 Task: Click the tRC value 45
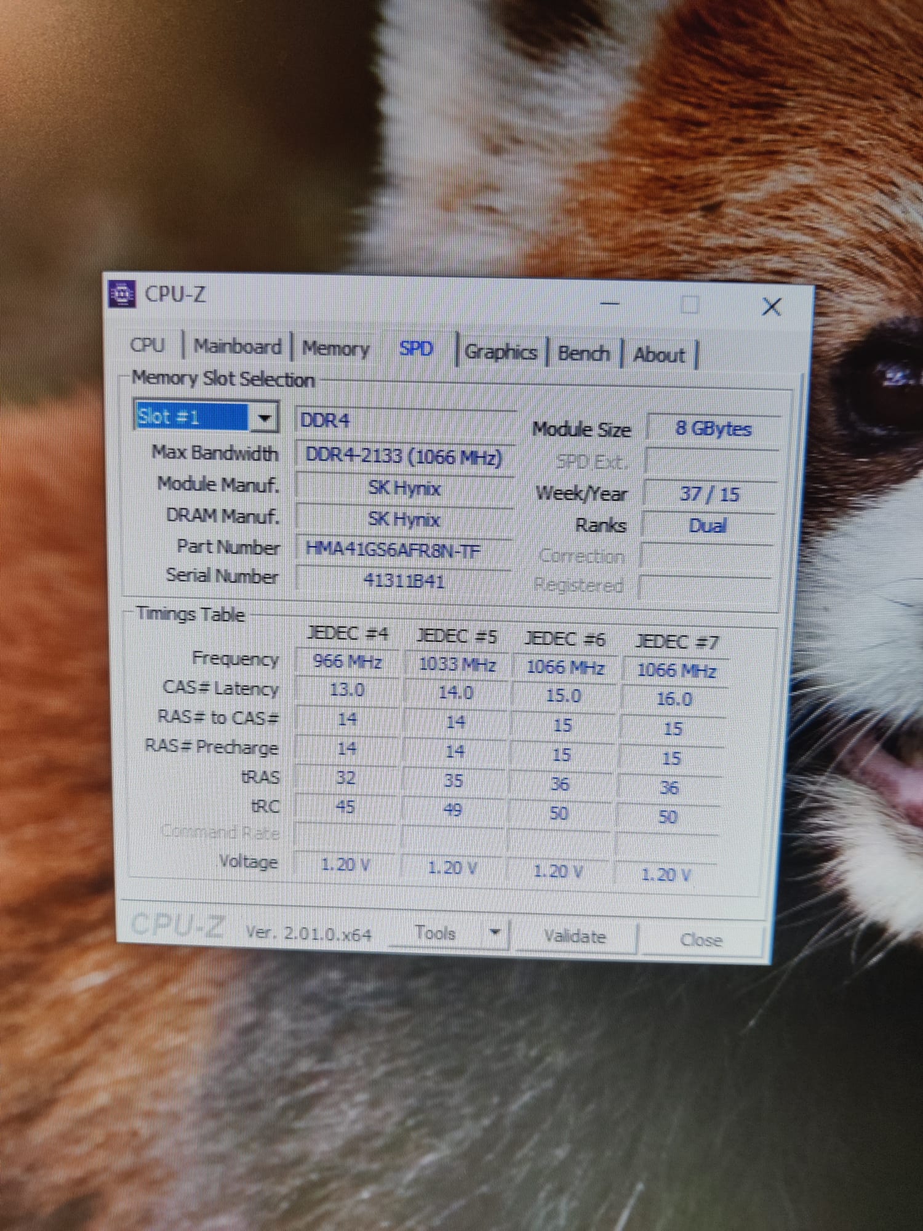[345, 807]
